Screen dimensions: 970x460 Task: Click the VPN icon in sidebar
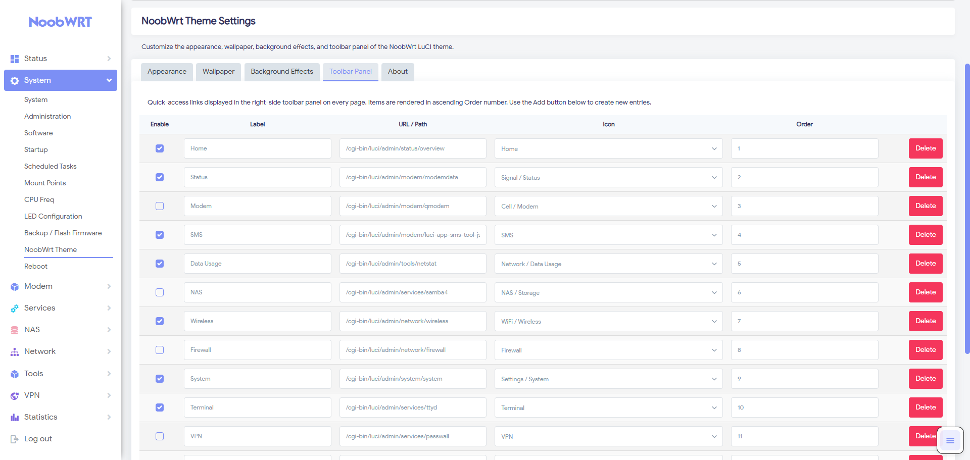pos(15,395)
